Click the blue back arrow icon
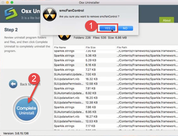This screenshot has width=178, height=136. pos(13,84)
